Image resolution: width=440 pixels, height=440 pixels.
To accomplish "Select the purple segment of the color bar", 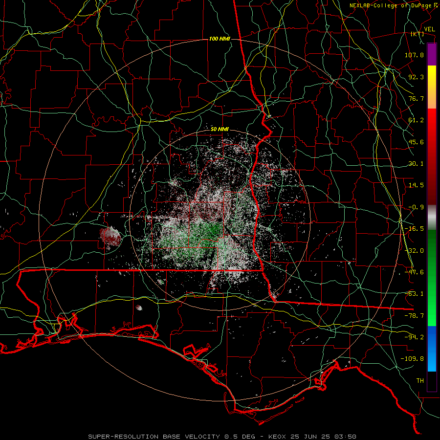I will [x=432, y=54].
